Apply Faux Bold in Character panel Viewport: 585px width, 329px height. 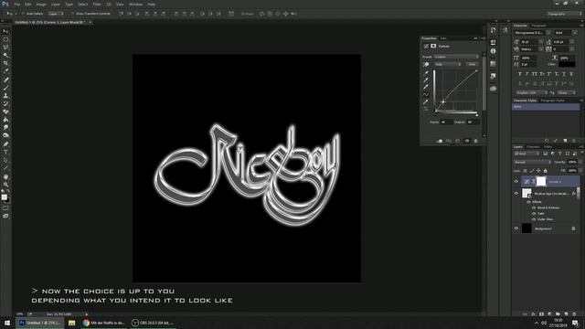[520, 74]
